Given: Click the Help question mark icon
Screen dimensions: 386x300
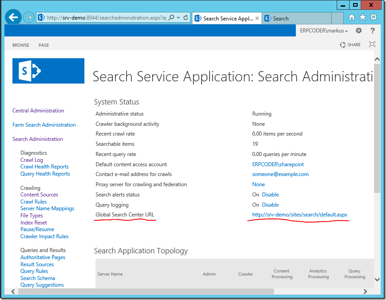Looking at the screenshot, I should (x=372, y=30).
